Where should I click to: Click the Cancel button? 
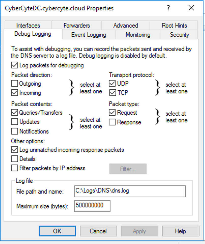[98, 231]
